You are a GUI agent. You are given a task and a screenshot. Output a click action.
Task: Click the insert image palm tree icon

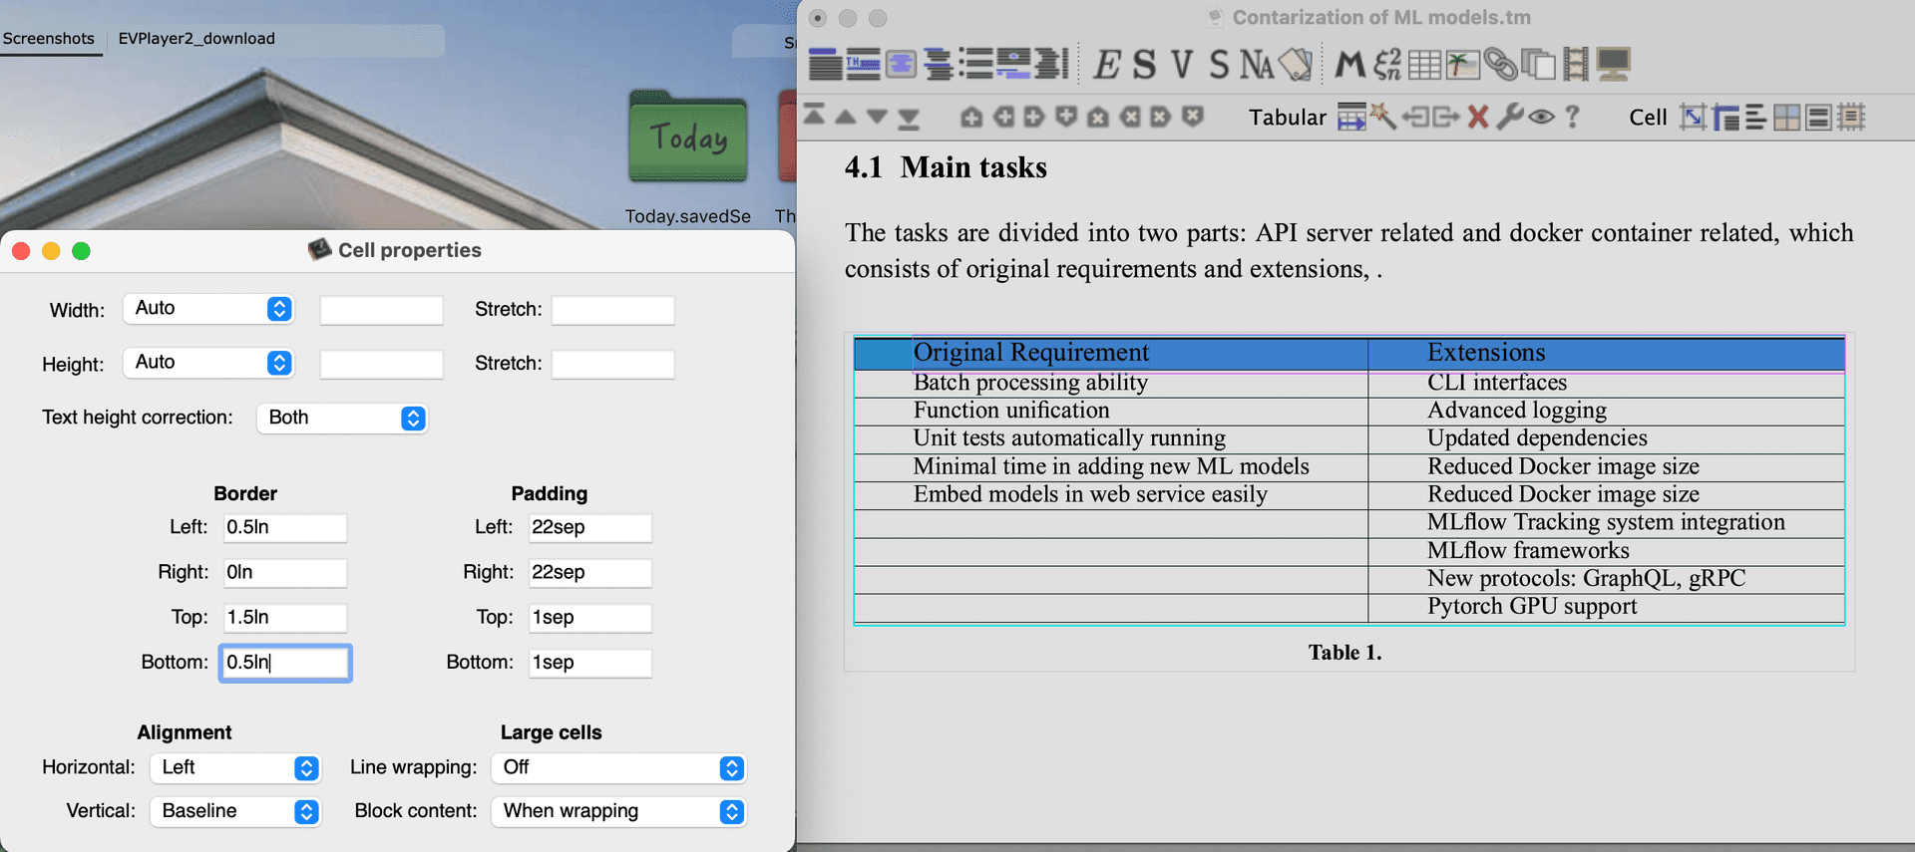tap(1462, 65)
